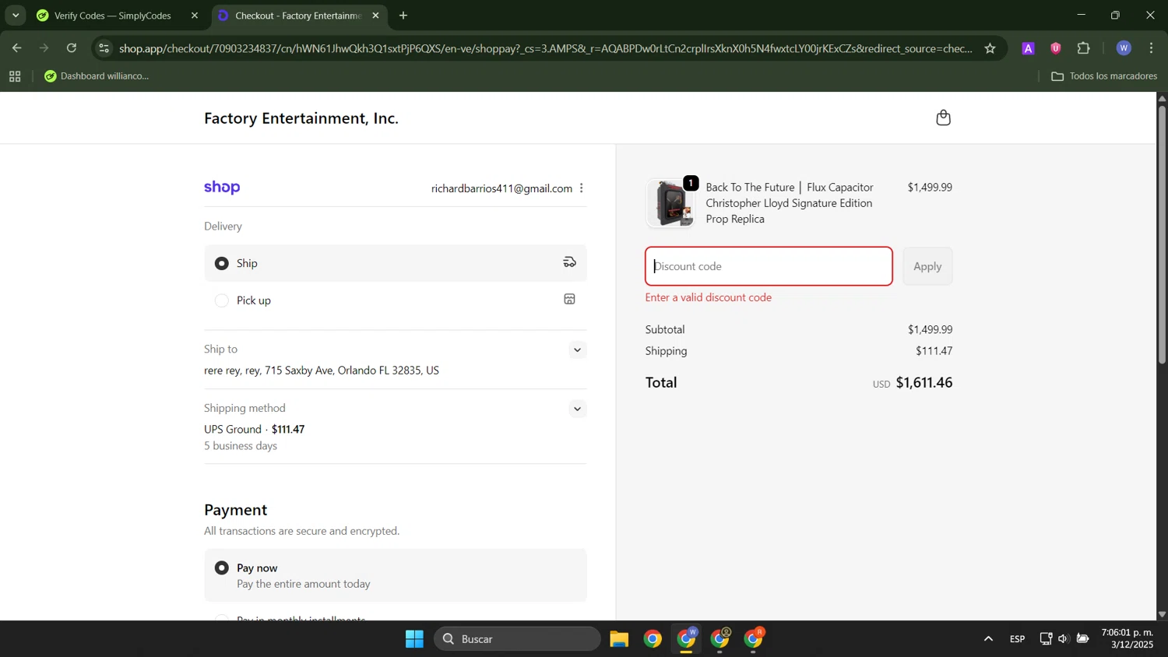Bookmark this page with the star icon
Screen dimensions: 1168x657
(x=990, y=48)
